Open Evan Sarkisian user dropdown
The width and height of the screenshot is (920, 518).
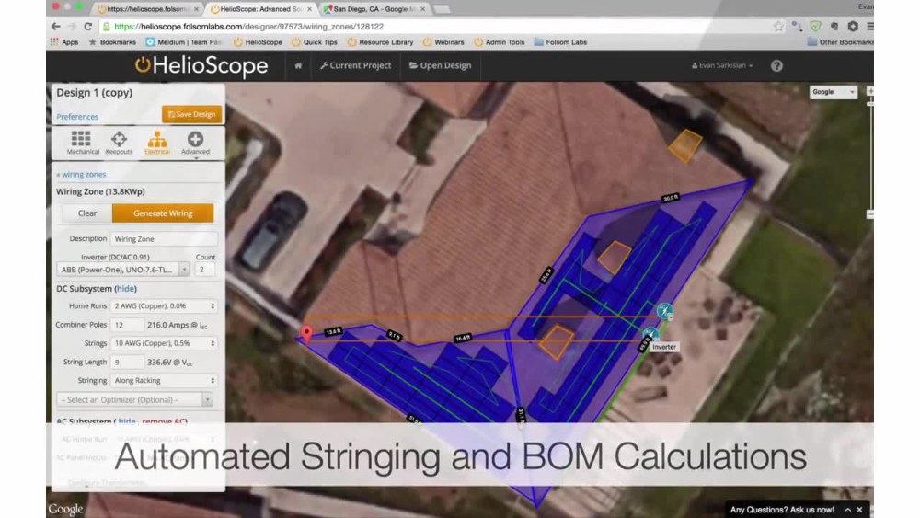pos(722,65)
